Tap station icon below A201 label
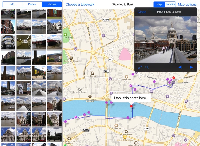This screenshot has height=146, width=200. pyautogui.click(x=110, y=79)
